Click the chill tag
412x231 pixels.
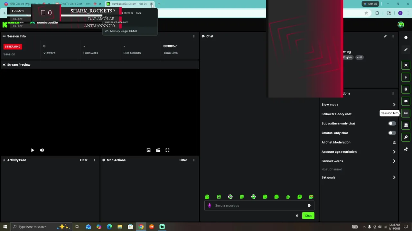click(x=360, y=57)
